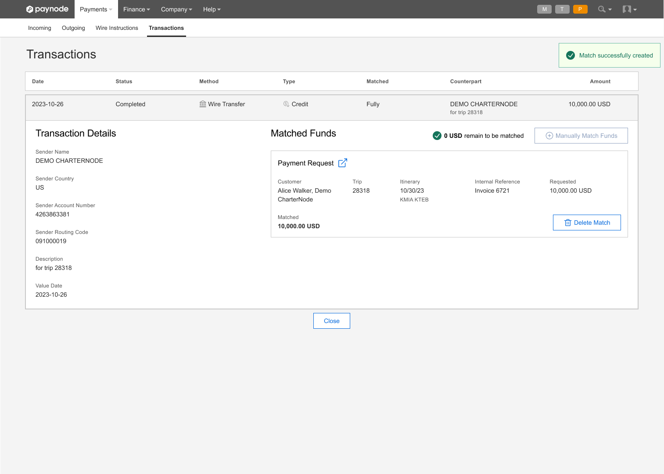Viewport: 664px width, 474px height.
Task: Click itinerary date 10/30/23
Action: [412, 190]
